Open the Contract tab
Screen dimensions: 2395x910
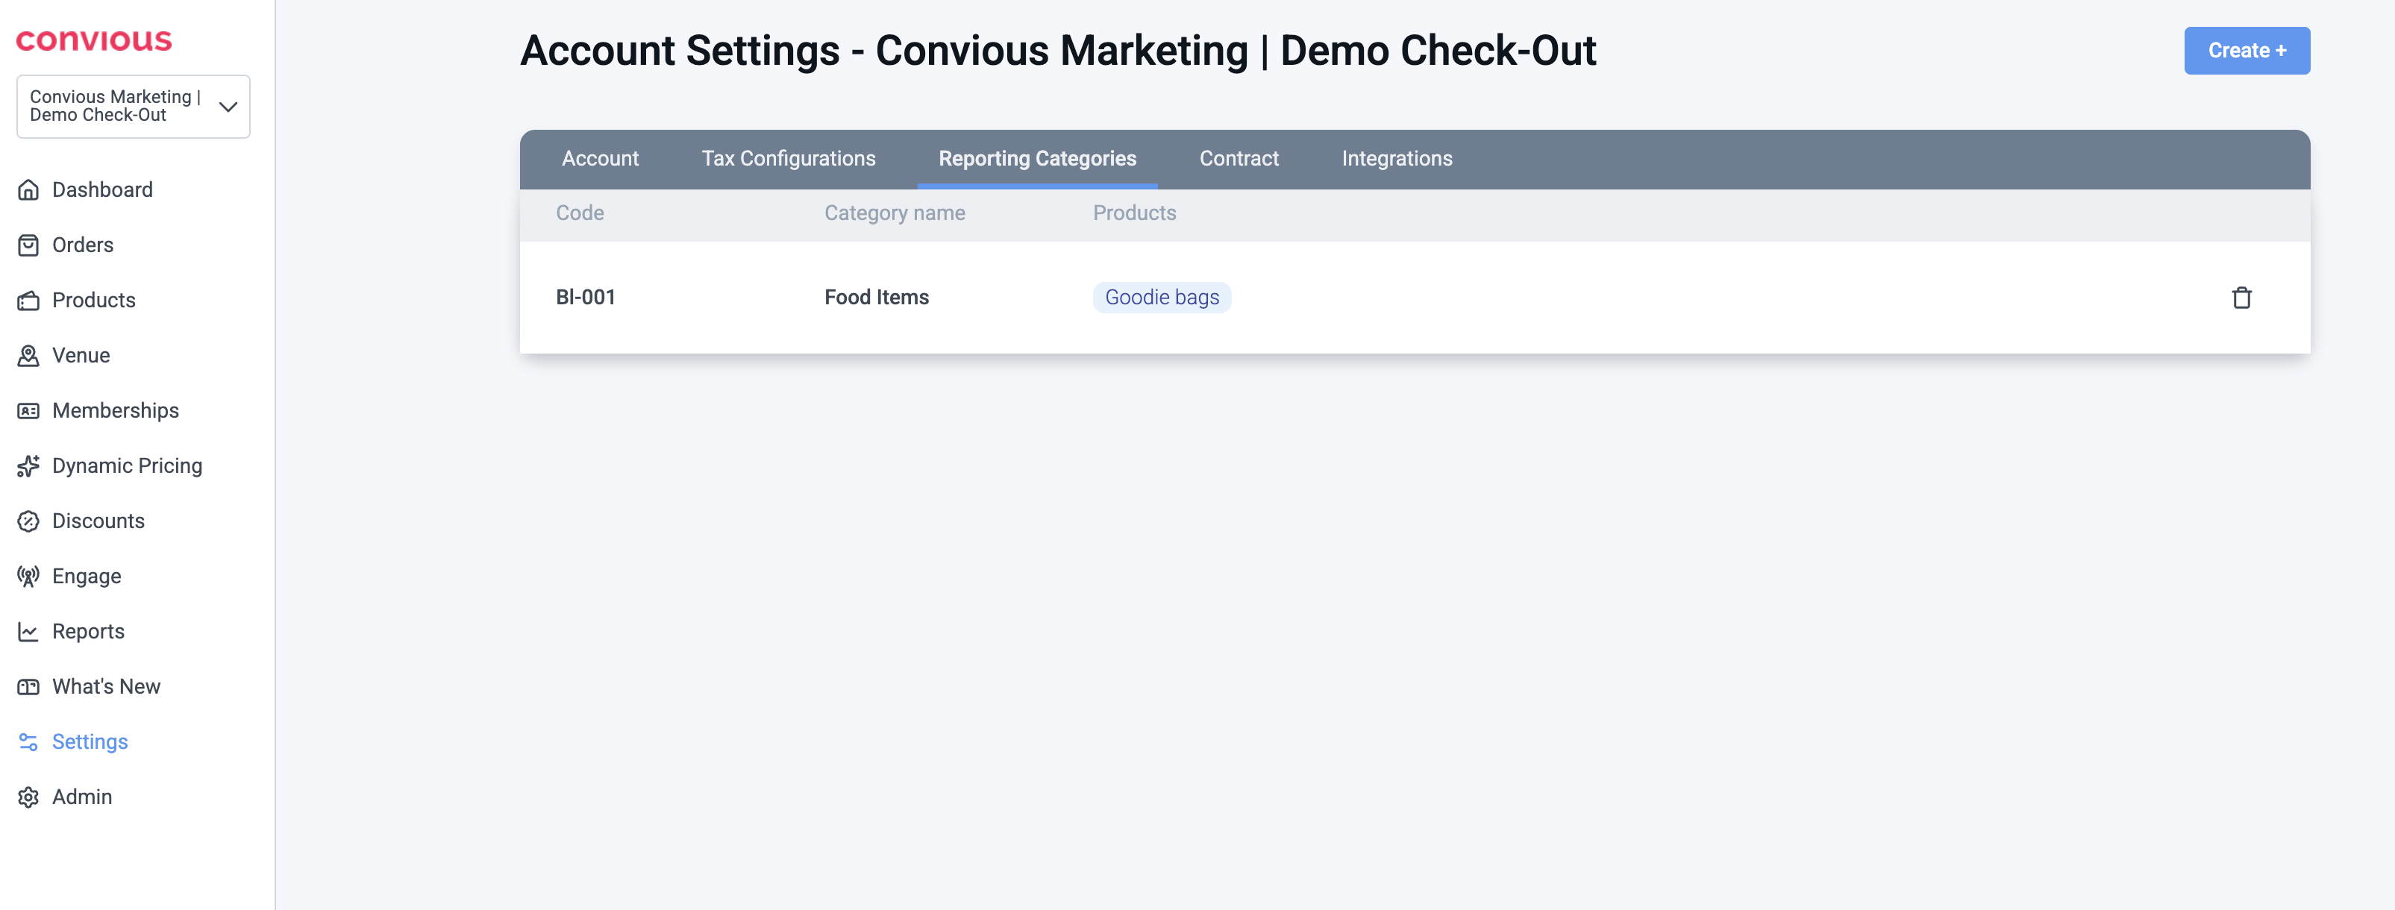point(1239,159)
